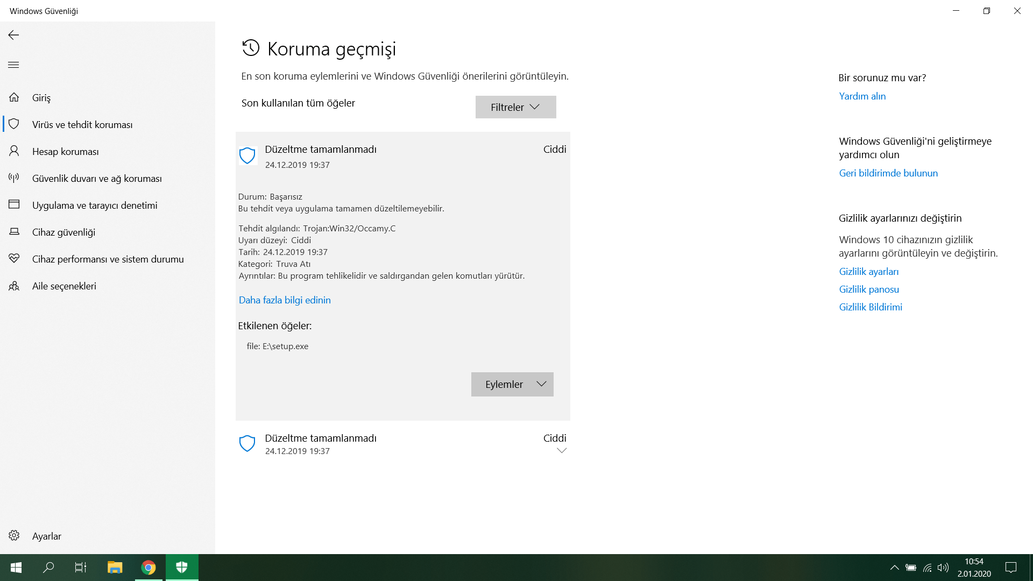This screenshot has height=581, width=1033.
Task: Open Wi-Fi network tray icon
Action: pos(927,568)
